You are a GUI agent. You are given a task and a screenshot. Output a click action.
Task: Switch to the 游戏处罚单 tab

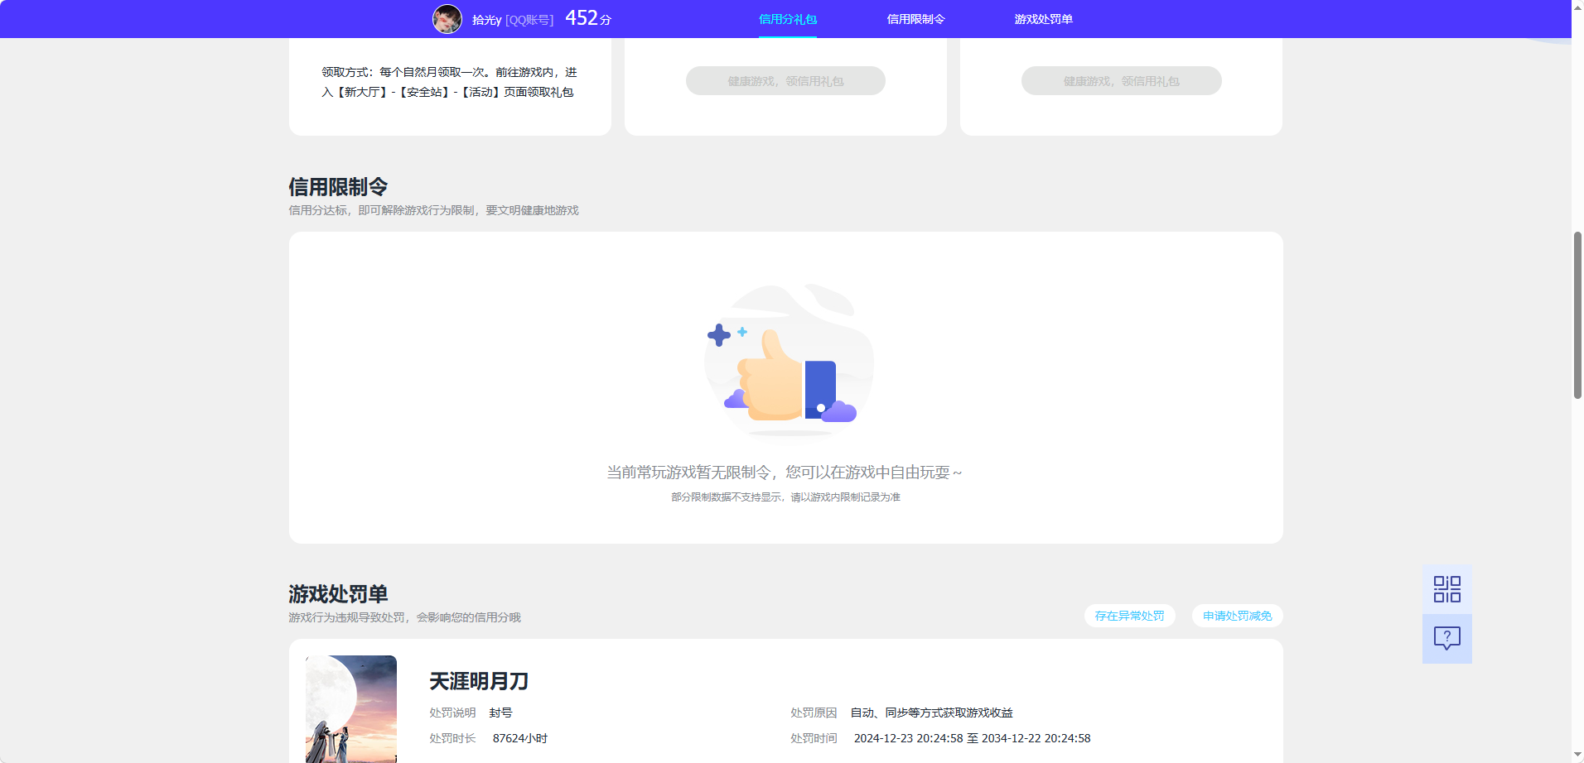coord(1043,19)
